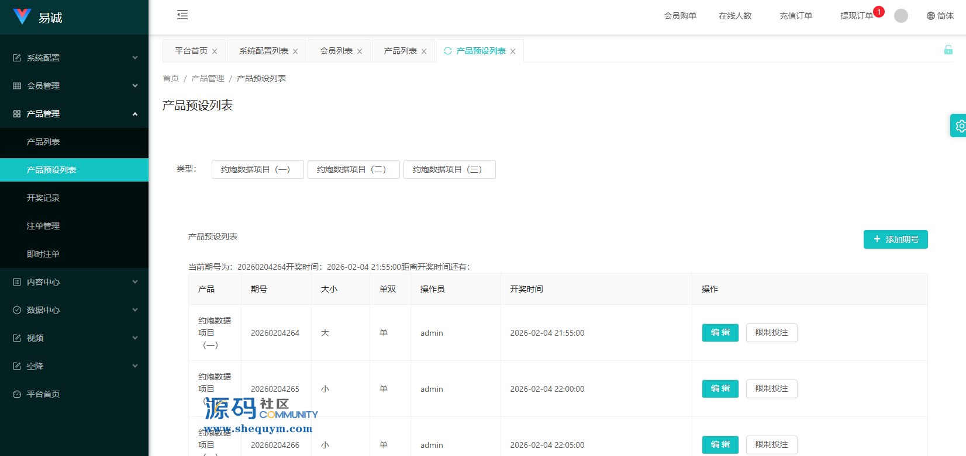This screenshot has height=456, width=966.
Task: Select type 约炮数据项目 (三)
Action: point(449,169)
